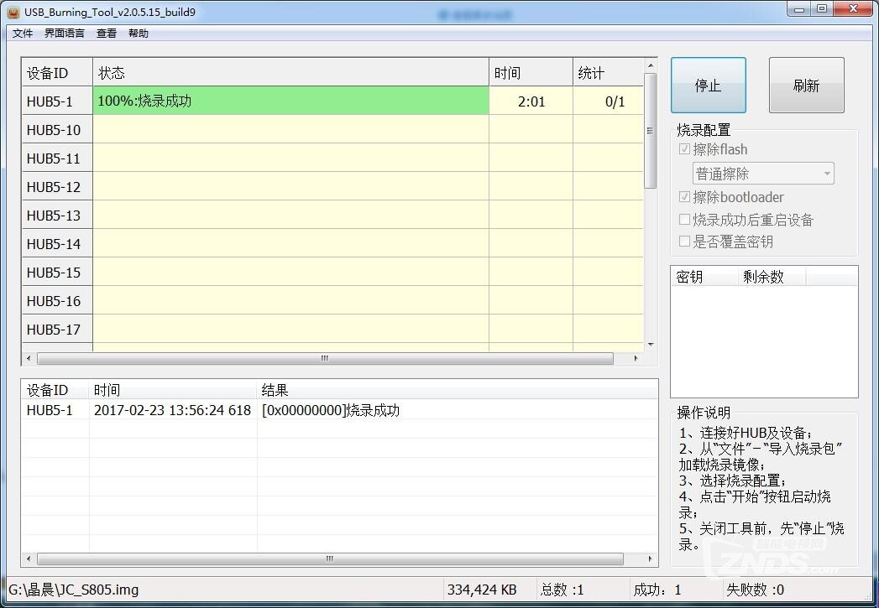Open the 查看 (View) menu
This screenshot has width=879, height=608.
106,33
